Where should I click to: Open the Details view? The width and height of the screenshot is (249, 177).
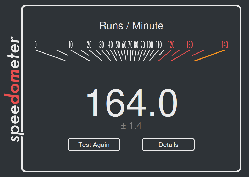tap(168, 145)
